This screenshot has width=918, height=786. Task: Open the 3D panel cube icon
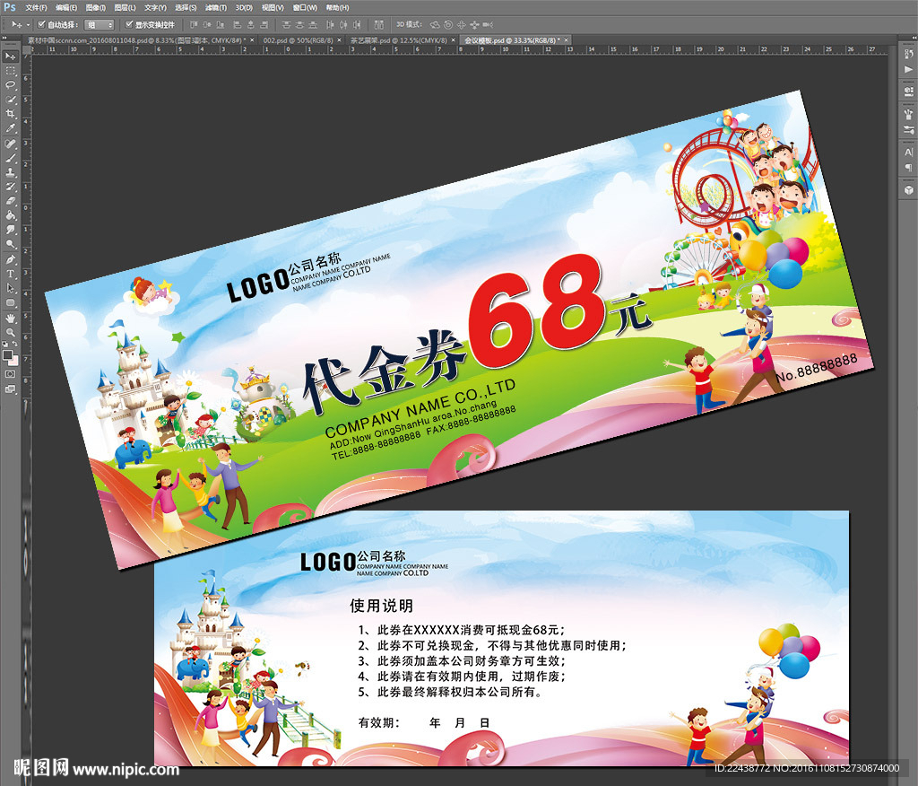909,190
